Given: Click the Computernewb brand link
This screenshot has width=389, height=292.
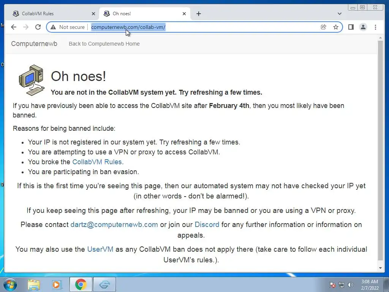Looking at the screenshot, I should (x=34, y=44).
